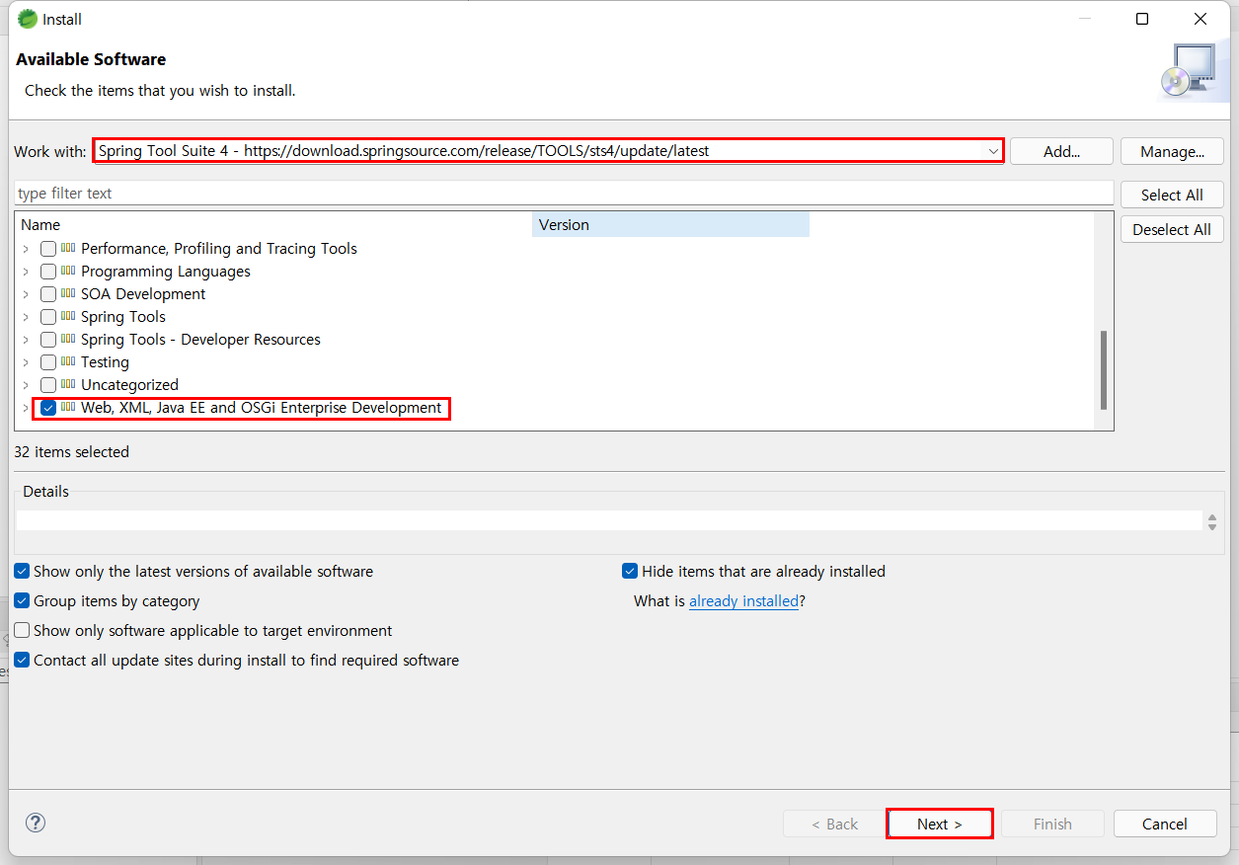
Task: Expand the Uncategorized tree node
Action: (26, 385)
